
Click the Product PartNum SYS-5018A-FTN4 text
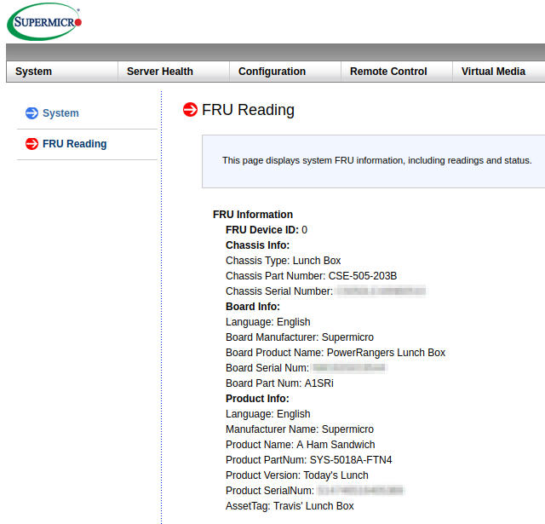coord(308,460)
